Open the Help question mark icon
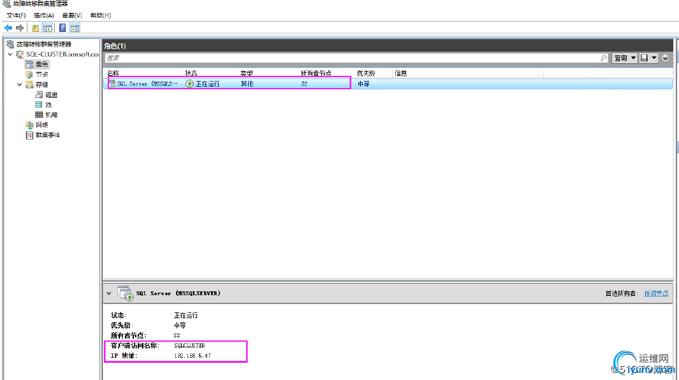This screenshot has width=679, height=380. point(62,28)
